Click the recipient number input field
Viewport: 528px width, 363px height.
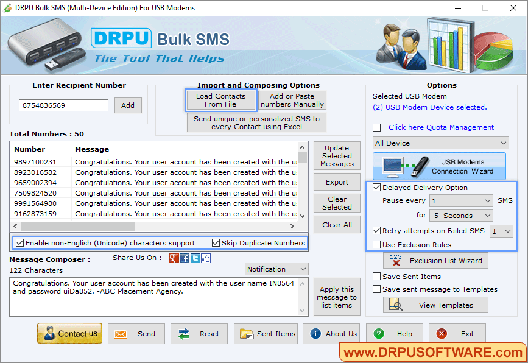point(64,105)
